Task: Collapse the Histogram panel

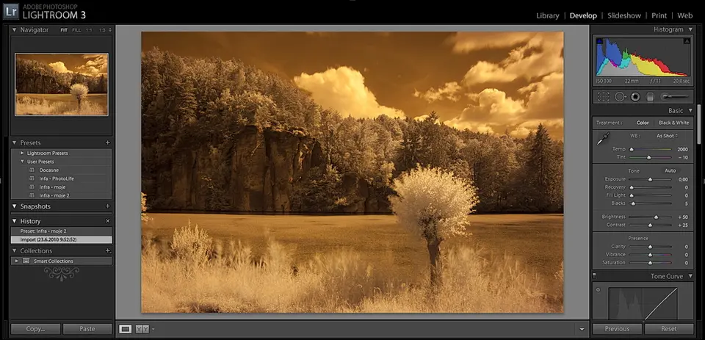Action: 690,29
